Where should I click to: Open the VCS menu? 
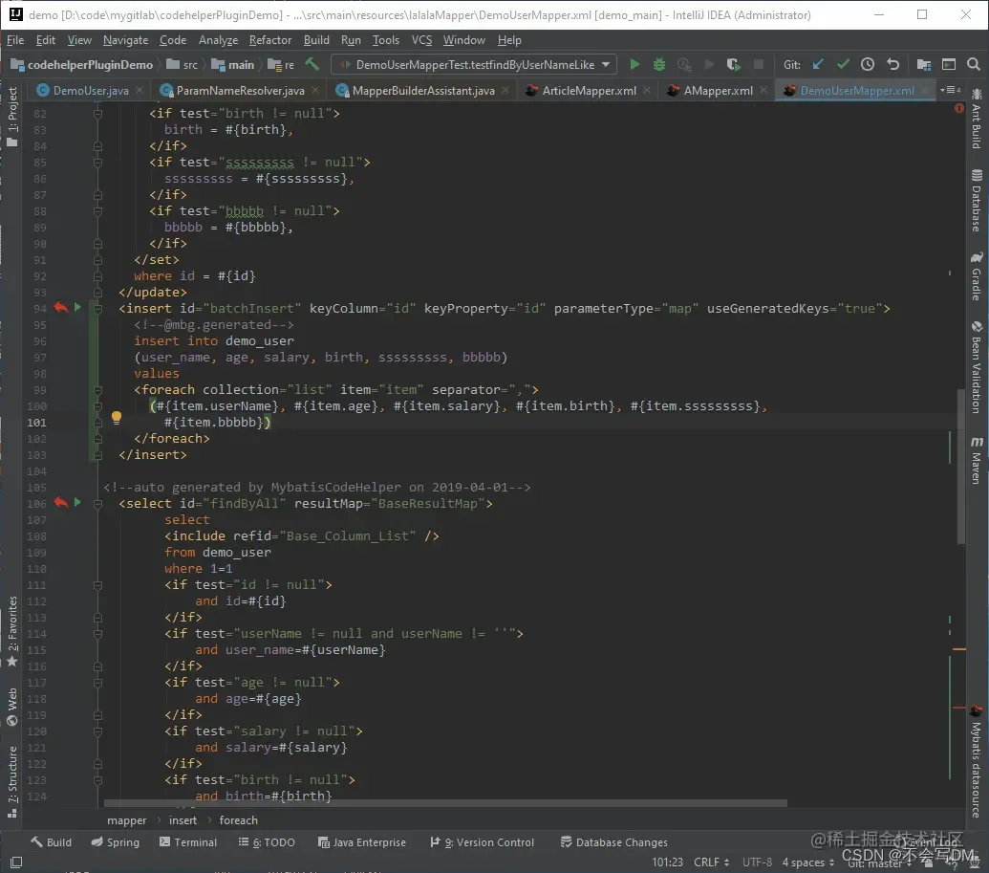click(421, 40)
